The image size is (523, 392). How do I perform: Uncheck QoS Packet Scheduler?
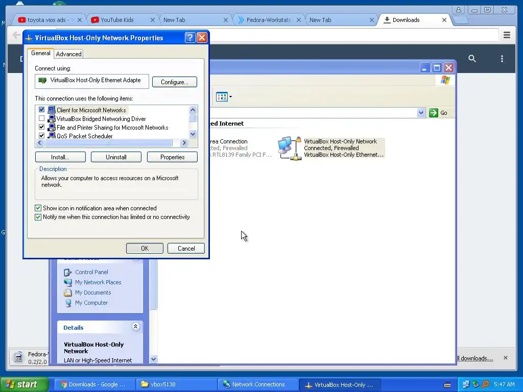(42, 135)
